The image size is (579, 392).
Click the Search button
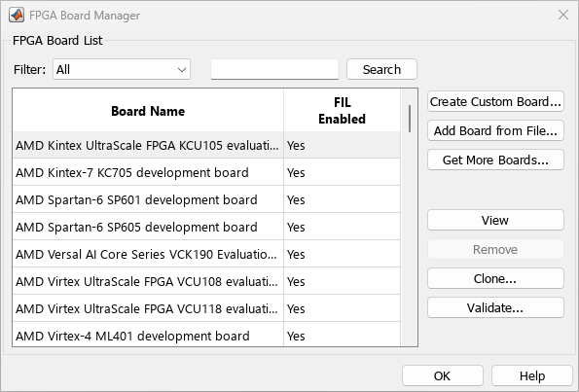[381, 69]
